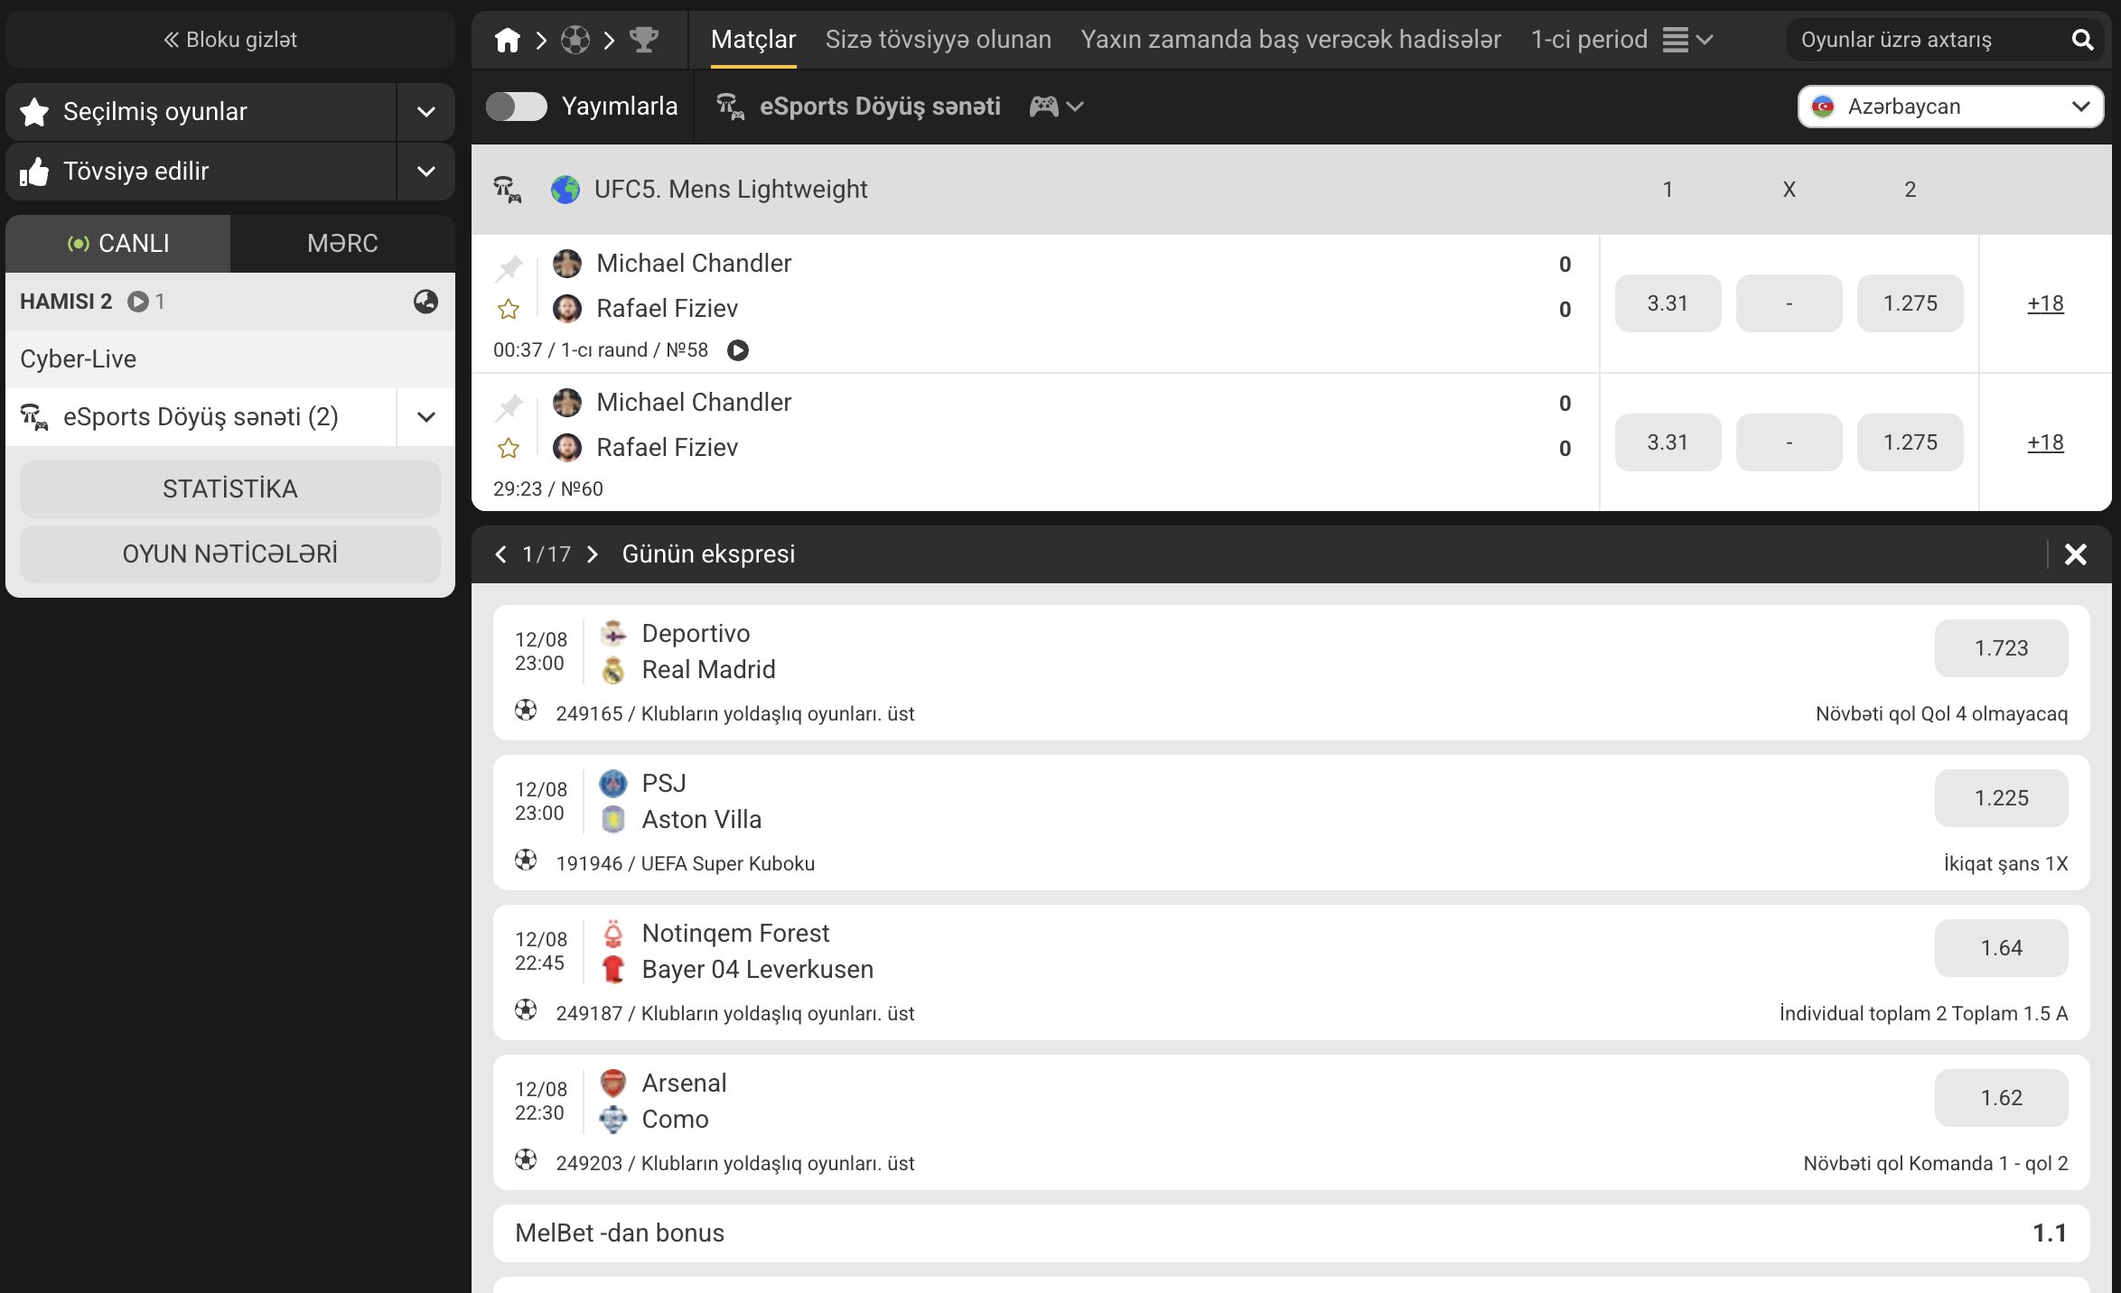Bet 3.31 on Chandler in match №58
Viewport: 2121px width, 1293px height.
[1668, 303]
